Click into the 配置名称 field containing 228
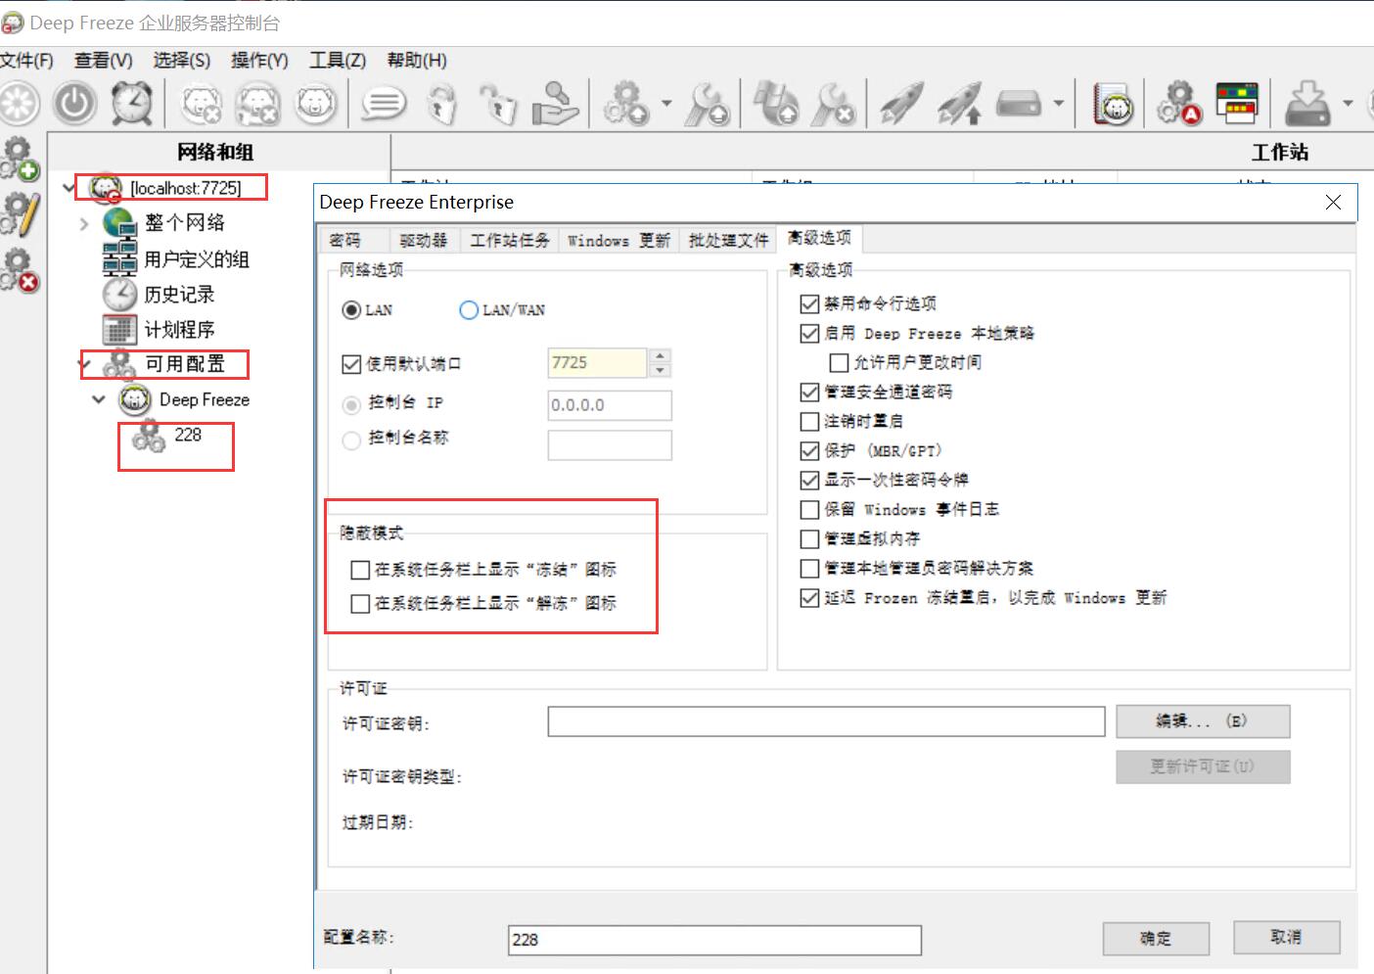This screenshot has height=974, width=1374. tap(714, 940)
